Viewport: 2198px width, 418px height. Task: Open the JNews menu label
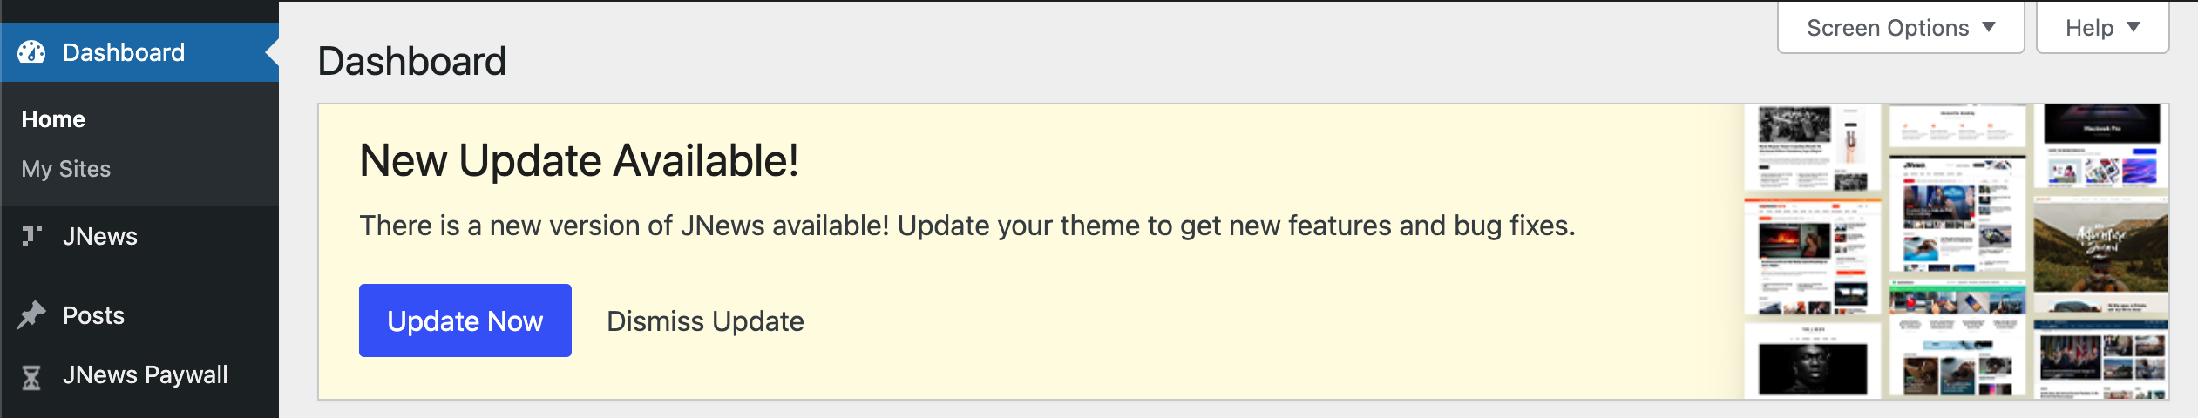100,236
